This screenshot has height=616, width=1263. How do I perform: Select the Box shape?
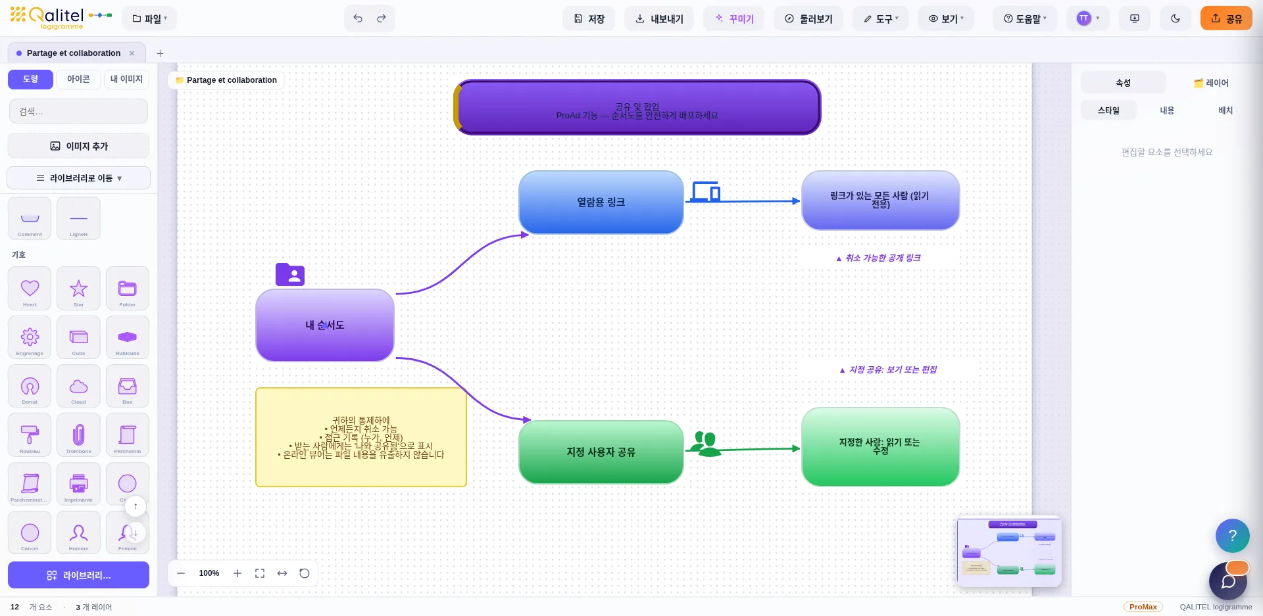pos(128,386)
